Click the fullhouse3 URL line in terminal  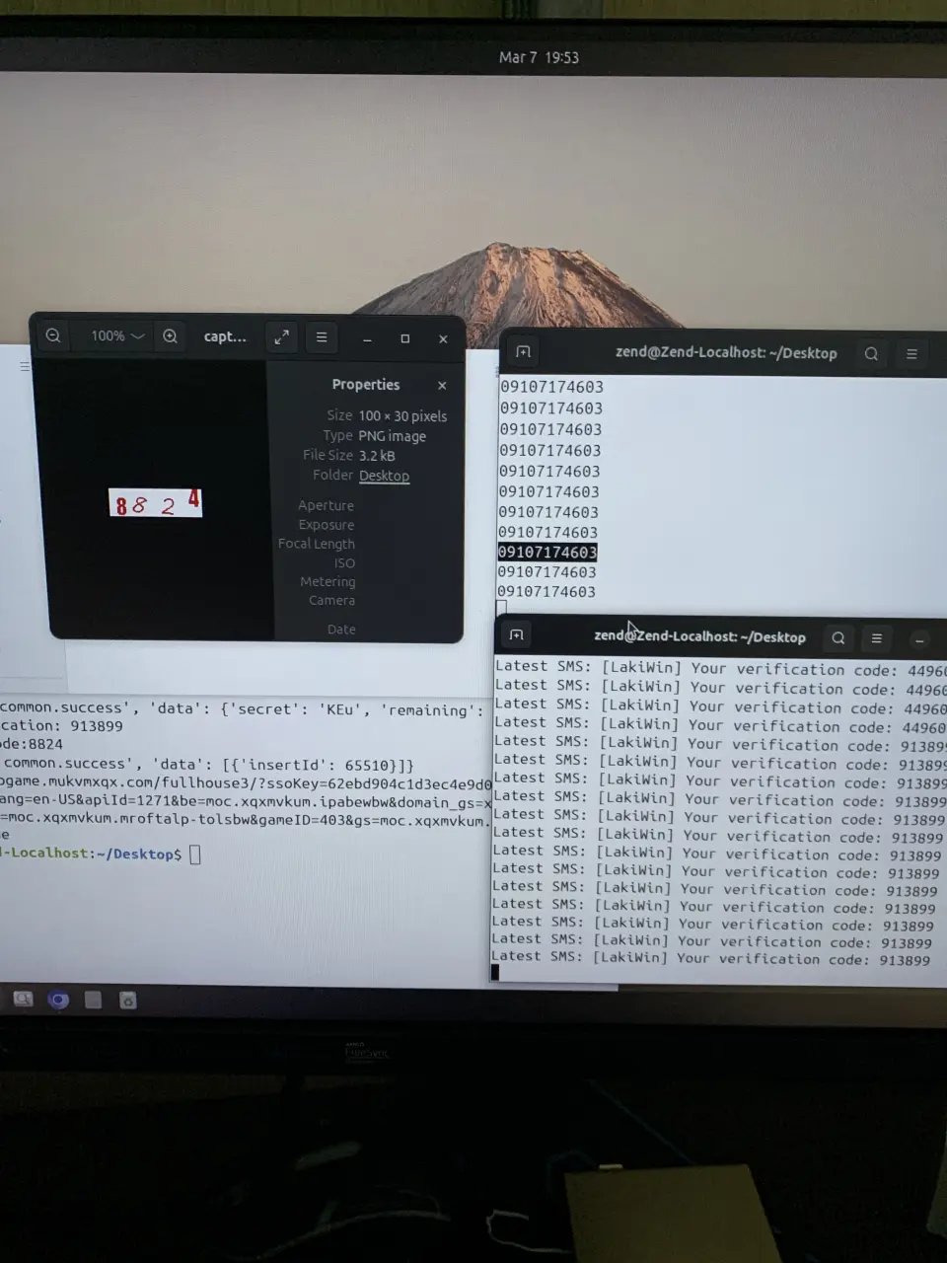[x=246, y=783]
